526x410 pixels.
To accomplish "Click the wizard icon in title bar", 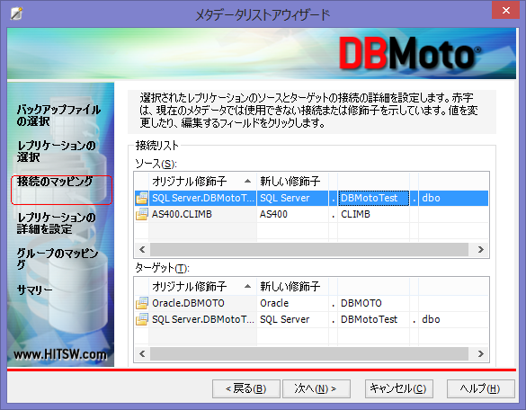I will [16, 13].
